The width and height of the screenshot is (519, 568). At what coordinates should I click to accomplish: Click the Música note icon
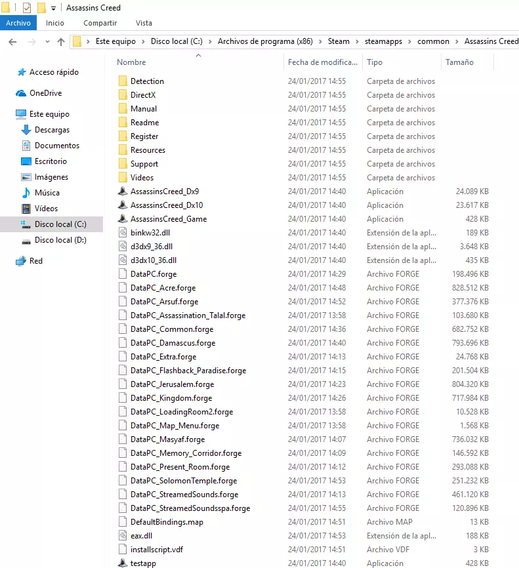(x=26, y=193)
